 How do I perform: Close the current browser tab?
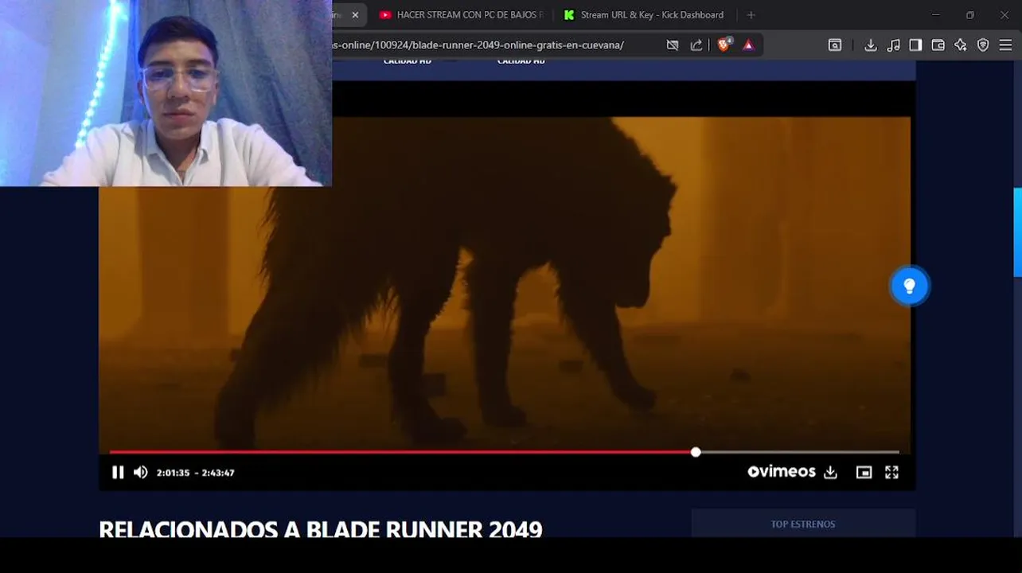(355, 15)
